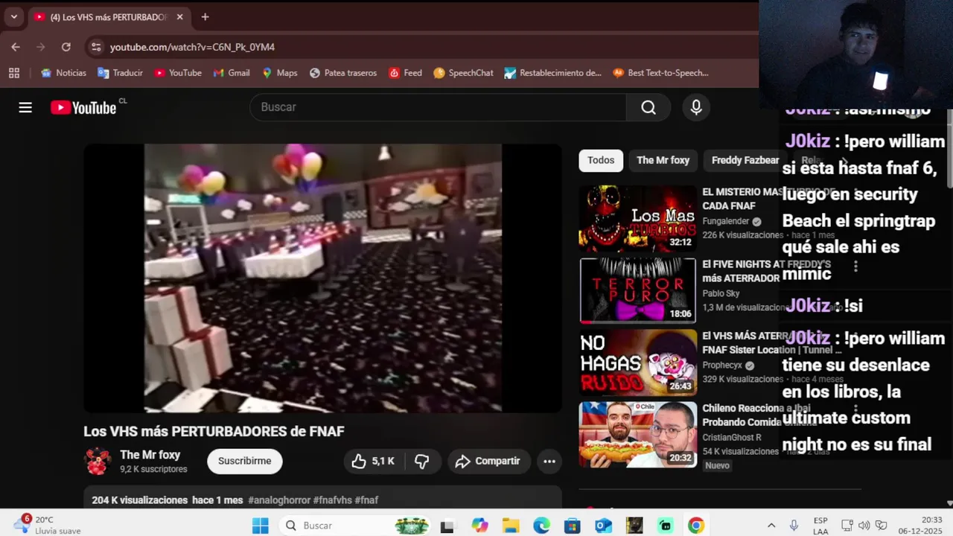Click the YouTube Buscar search field
This screenshot has height=536, width=953.
click(438, 107)
